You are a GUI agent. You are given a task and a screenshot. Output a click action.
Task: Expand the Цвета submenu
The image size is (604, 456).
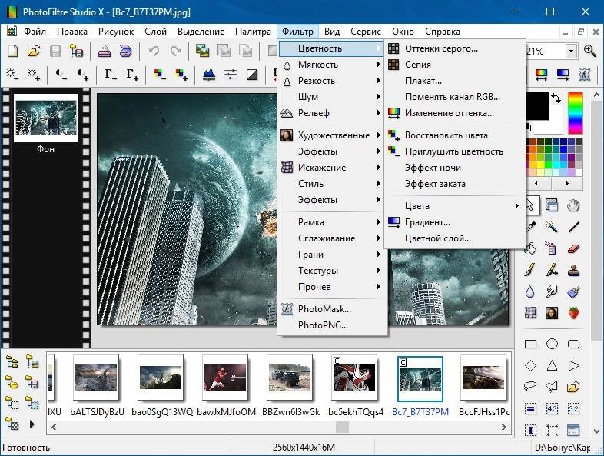point(456,206)
